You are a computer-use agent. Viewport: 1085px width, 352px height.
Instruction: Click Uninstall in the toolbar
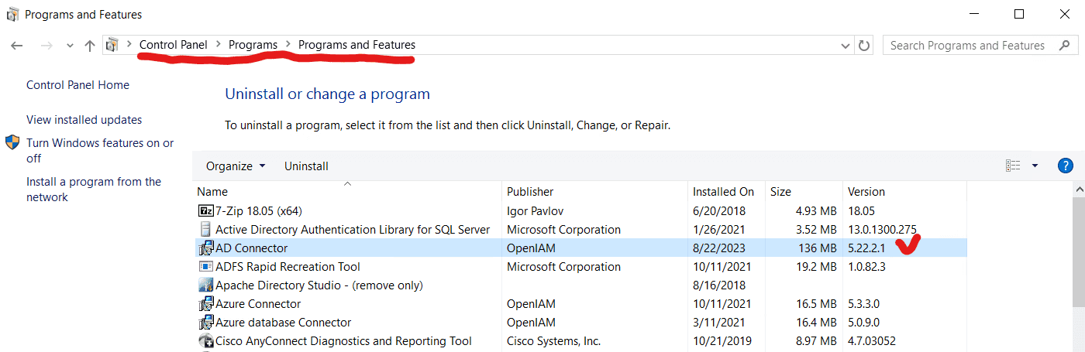[306, 166]
